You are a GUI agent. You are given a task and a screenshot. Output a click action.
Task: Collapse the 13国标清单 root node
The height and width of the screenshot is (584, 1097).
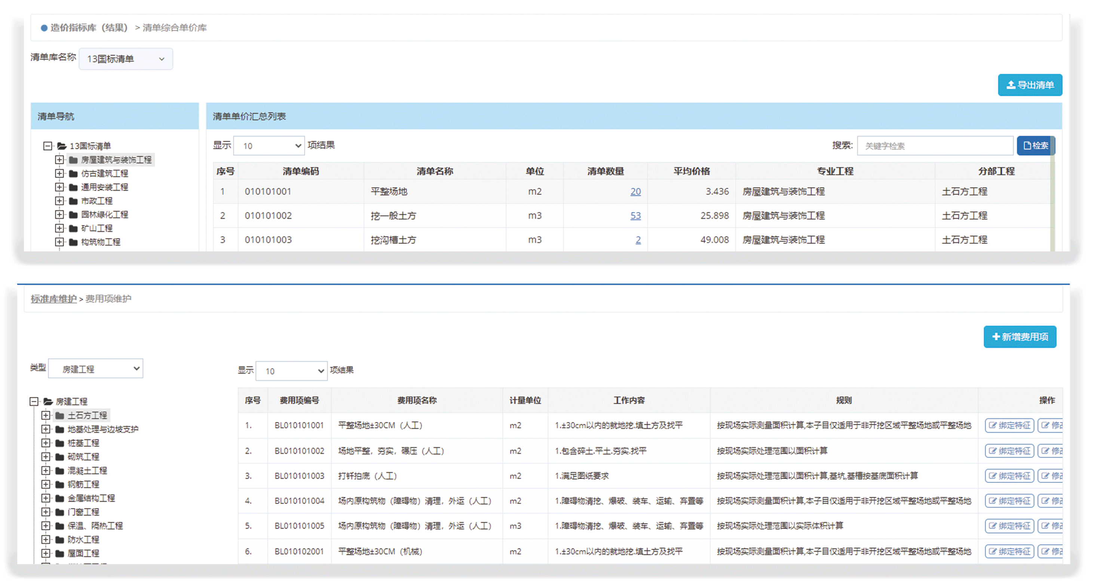point(48,146)
